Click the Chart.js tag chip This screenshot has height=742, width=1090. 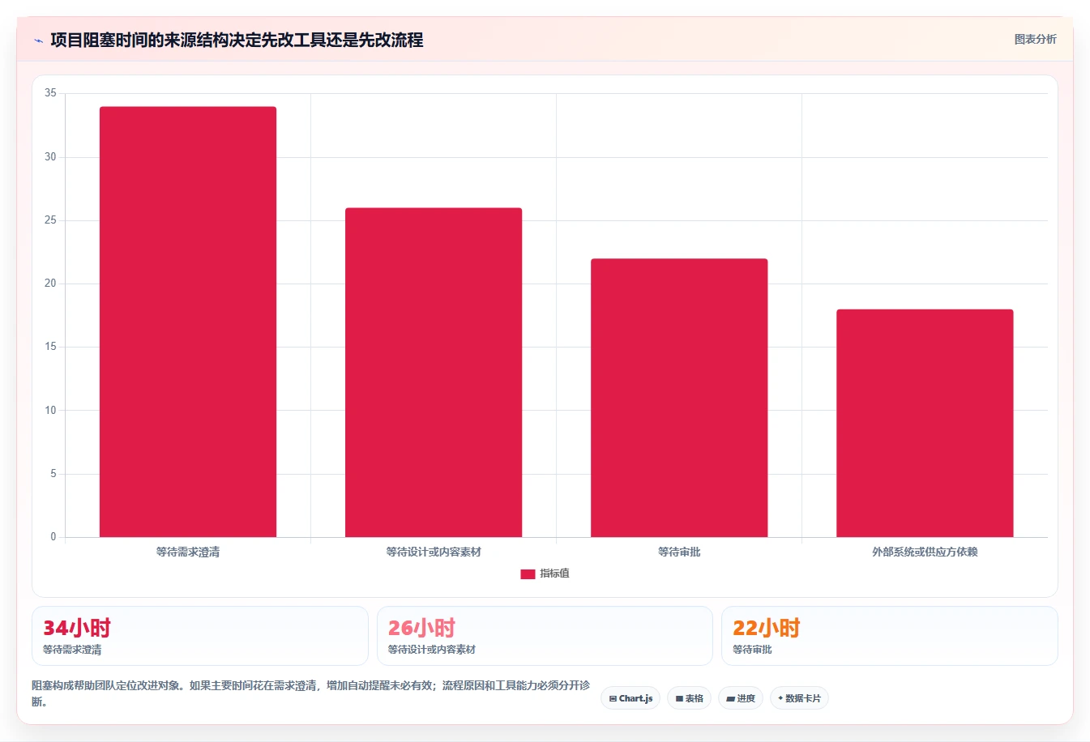(x=630, y=698)
